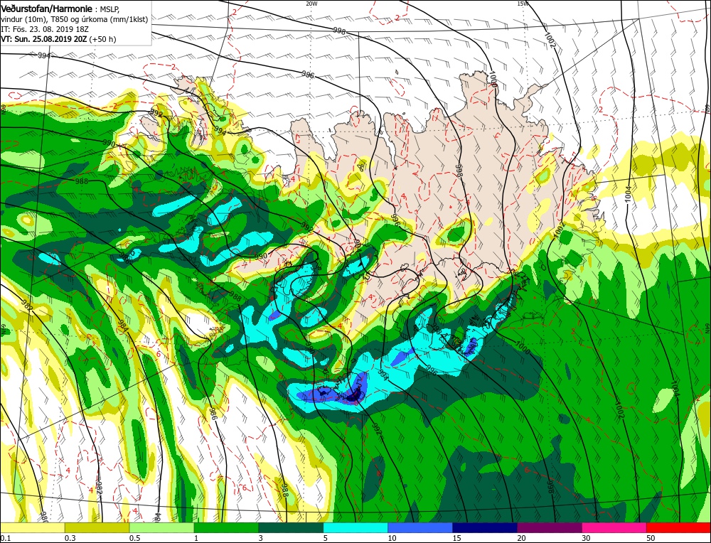Click the "1000" isobar label over northeast Iceland
This screenshot has height=543, width=711.
coord(493,80)
